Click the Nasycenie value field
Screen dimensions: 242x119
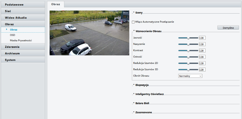click(202, 44)
